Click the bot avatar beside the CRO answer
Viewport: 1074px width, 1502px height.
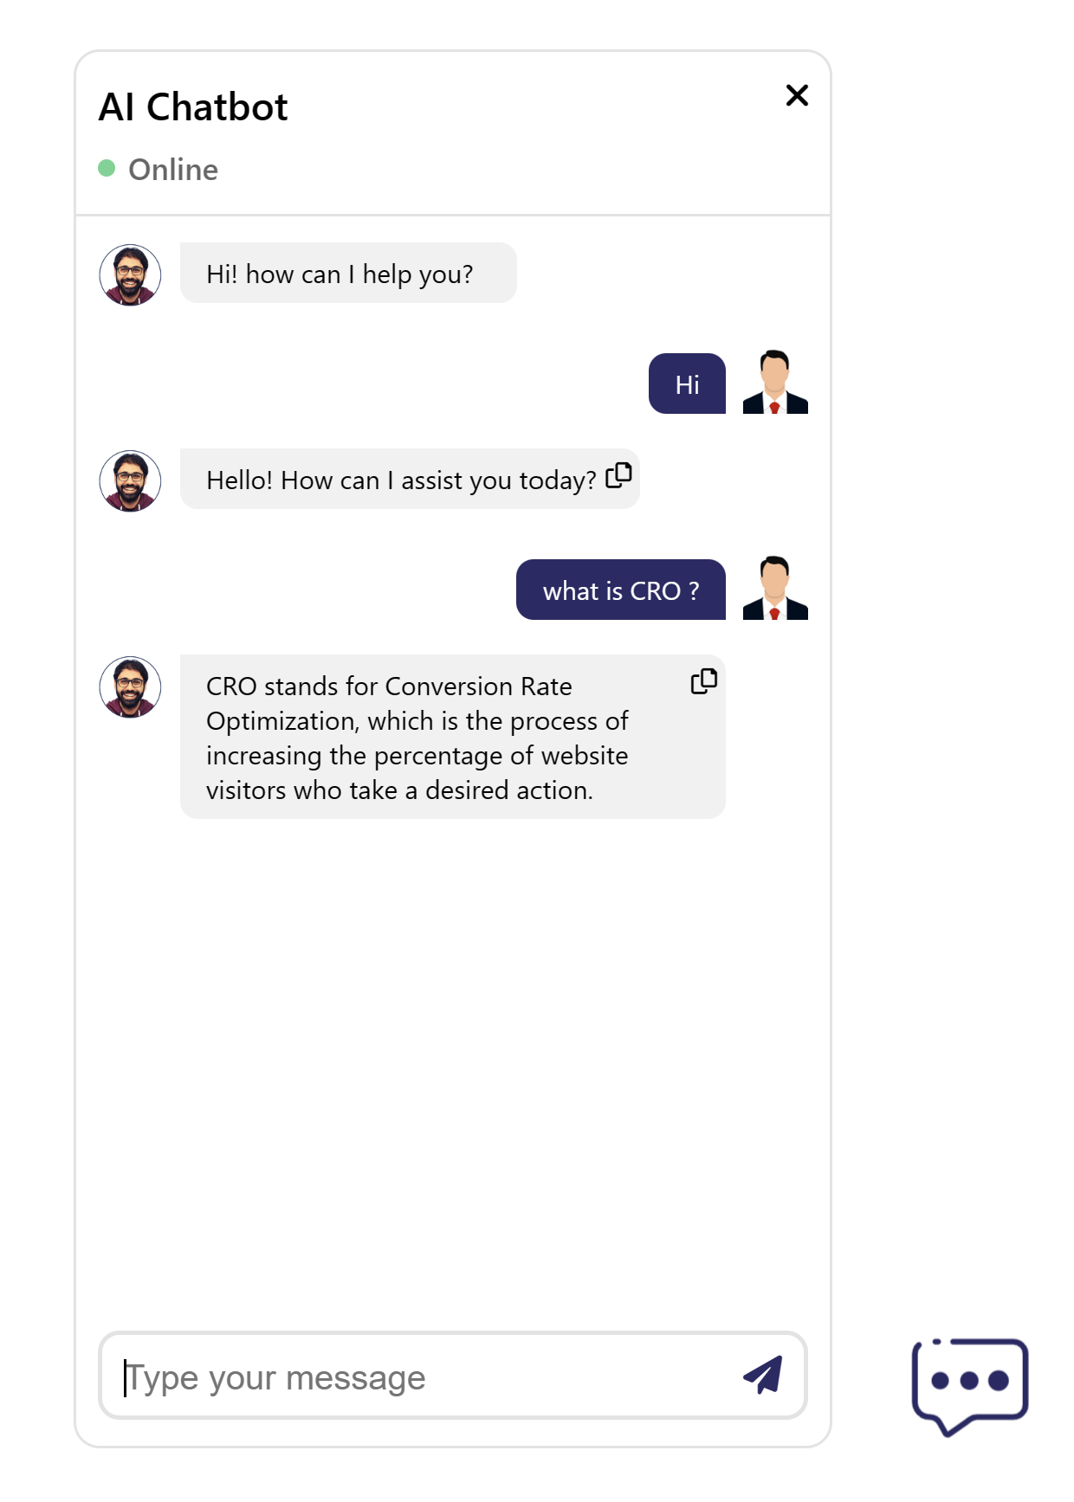[x=130, y=687]
